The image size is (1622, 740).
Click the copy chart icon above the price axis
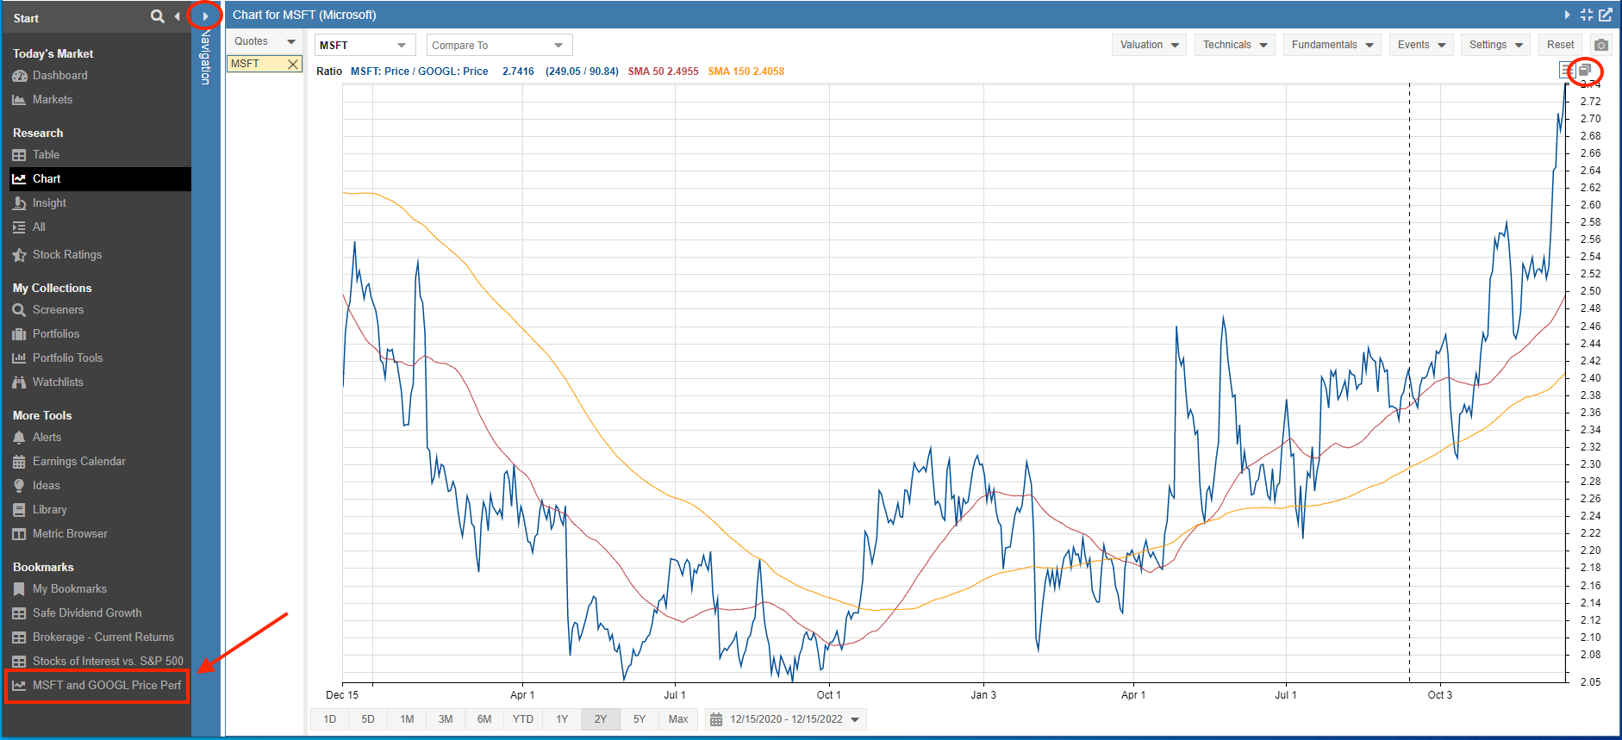1585,71
